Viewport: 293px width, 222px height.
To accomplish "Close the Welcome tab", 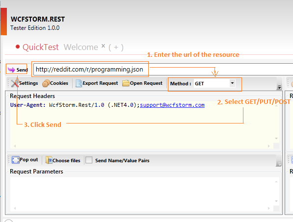I will coord(103,46).
